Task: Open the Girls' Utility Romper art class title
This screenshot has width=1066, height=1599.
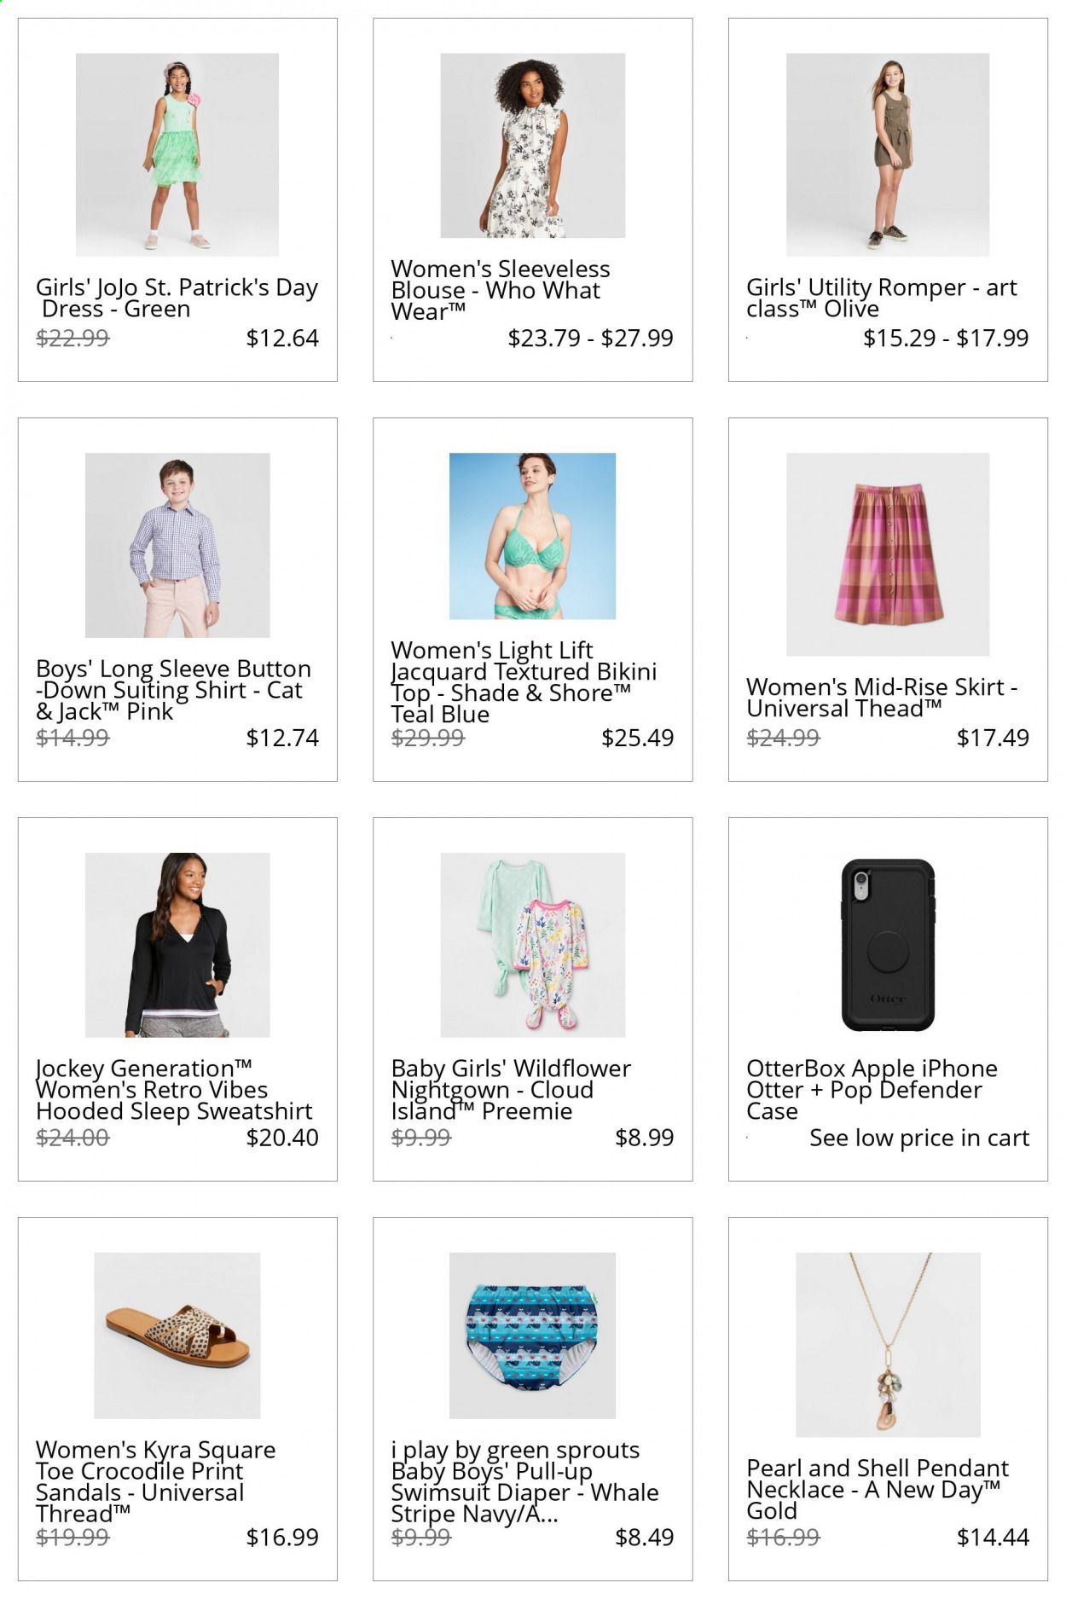Action: coord(882,298)
